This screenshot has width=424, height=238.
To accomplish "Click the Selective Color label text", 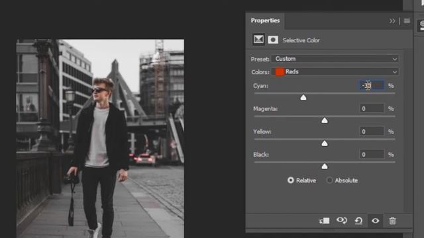I will coord(301,40).
